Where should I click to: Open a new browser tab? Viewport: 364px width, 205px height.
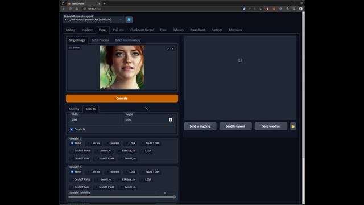point(104,4)
